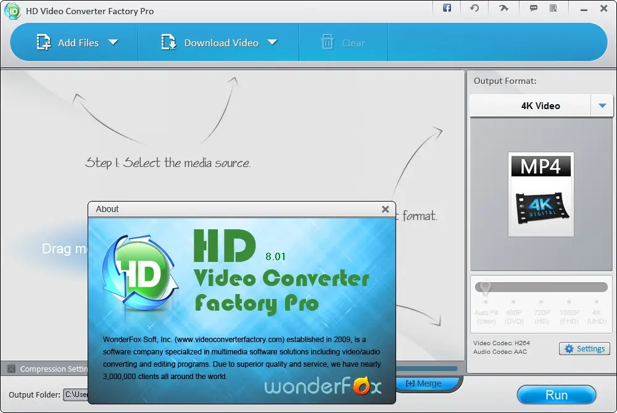Viewport: 617px width, 413px height.
Task: Click the 8.01 version number text
Action: (275, 256)
